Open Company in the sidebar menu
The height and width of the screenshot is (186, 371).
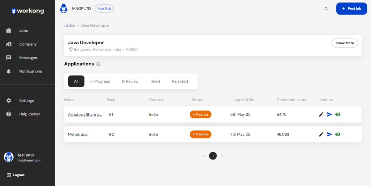pos(28,44)
